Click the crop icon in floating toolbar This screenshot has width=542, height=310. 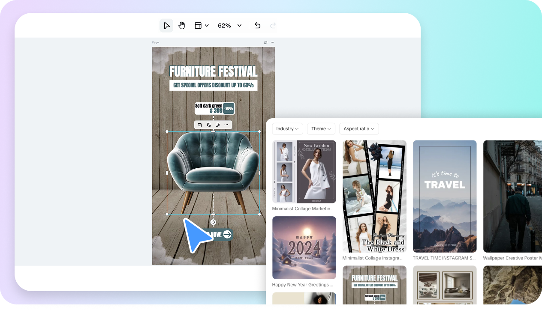pos(200,125)
